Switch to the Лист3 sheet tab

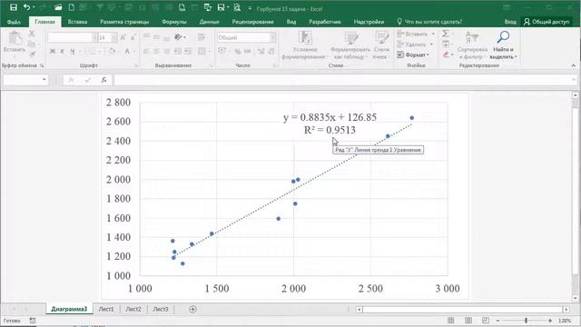161,309
